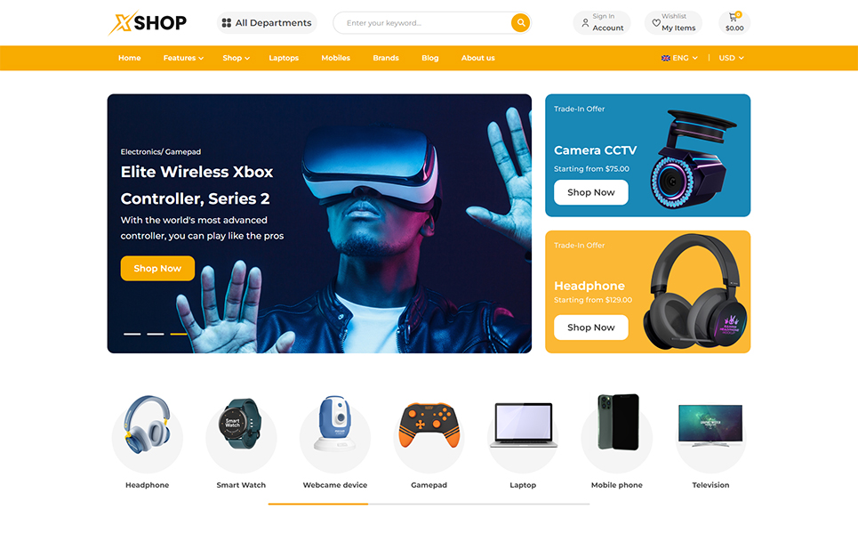Click the orange search magnifier icon
The image size is (858, 534).
pyautogui.click(x=521, y=23)
